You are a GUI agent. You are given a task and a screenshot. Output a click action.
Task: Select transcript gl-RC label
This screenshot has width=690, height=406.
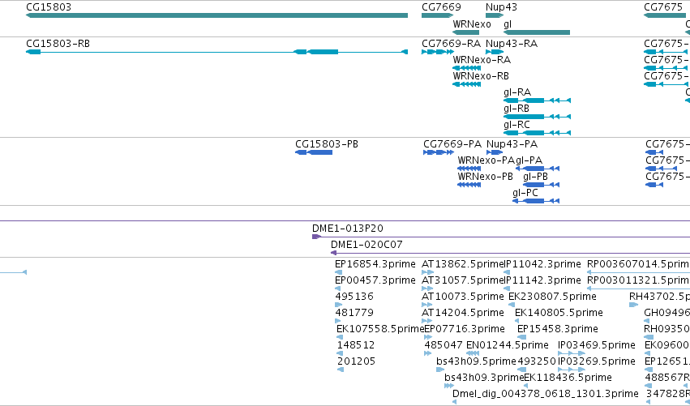point(516,125)
